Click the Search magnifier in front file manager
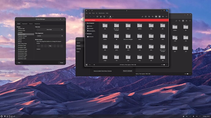211x118 pixels. click(153, 17)
